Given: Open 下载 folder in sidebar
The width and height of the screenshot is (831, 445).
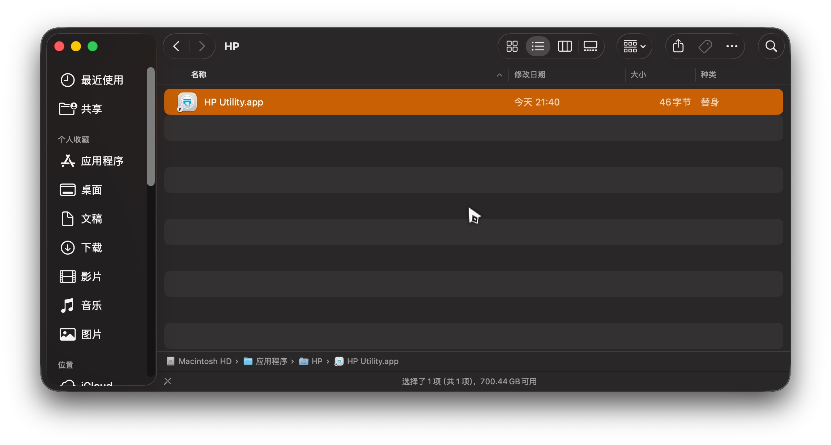Looking at the screenshot, I should (91, 248).
